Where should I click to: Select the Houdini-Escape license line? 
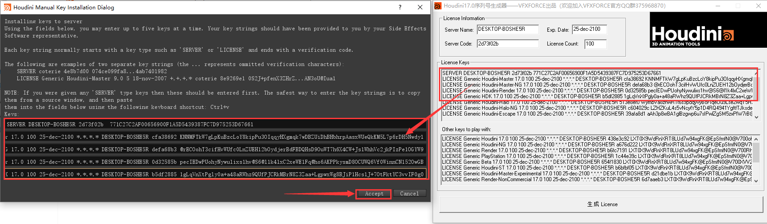[x=597, y=114]
